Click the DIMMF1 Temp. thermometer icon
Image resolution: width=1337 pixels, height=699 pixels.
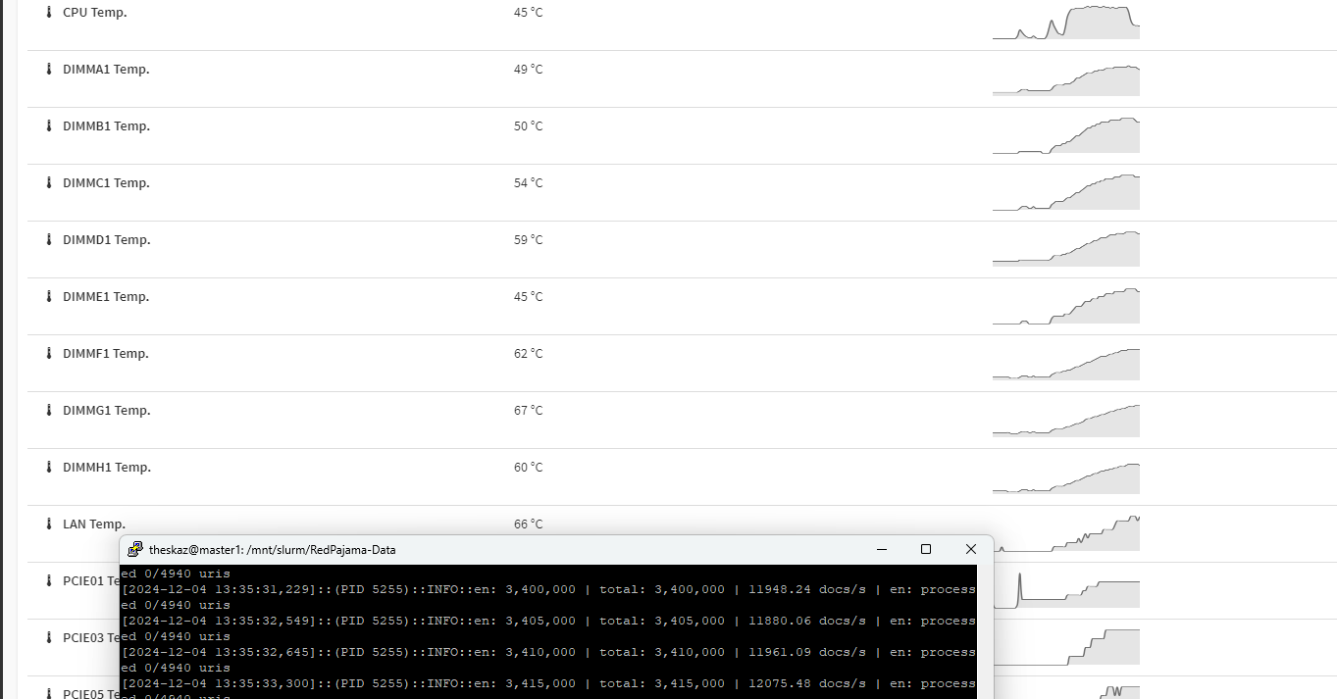click(47, 353)
